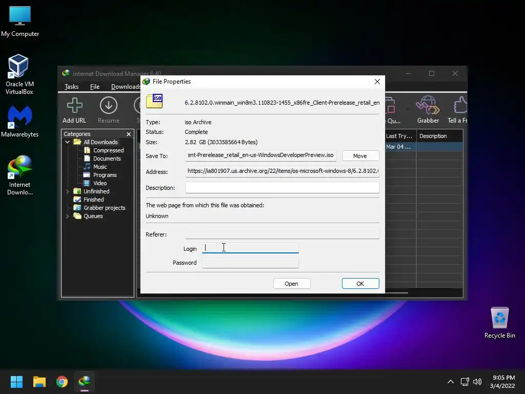Click the iso file icon in File Properties
Viewport: 525px width, 394px height.
click(x=154, y=101)
